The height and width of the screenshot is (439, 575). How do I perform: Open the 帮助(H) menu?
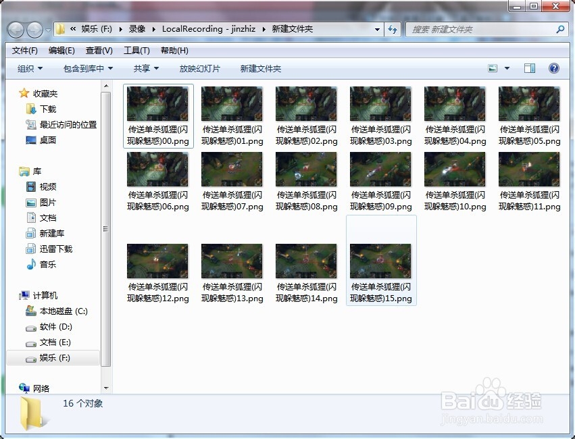174,51
